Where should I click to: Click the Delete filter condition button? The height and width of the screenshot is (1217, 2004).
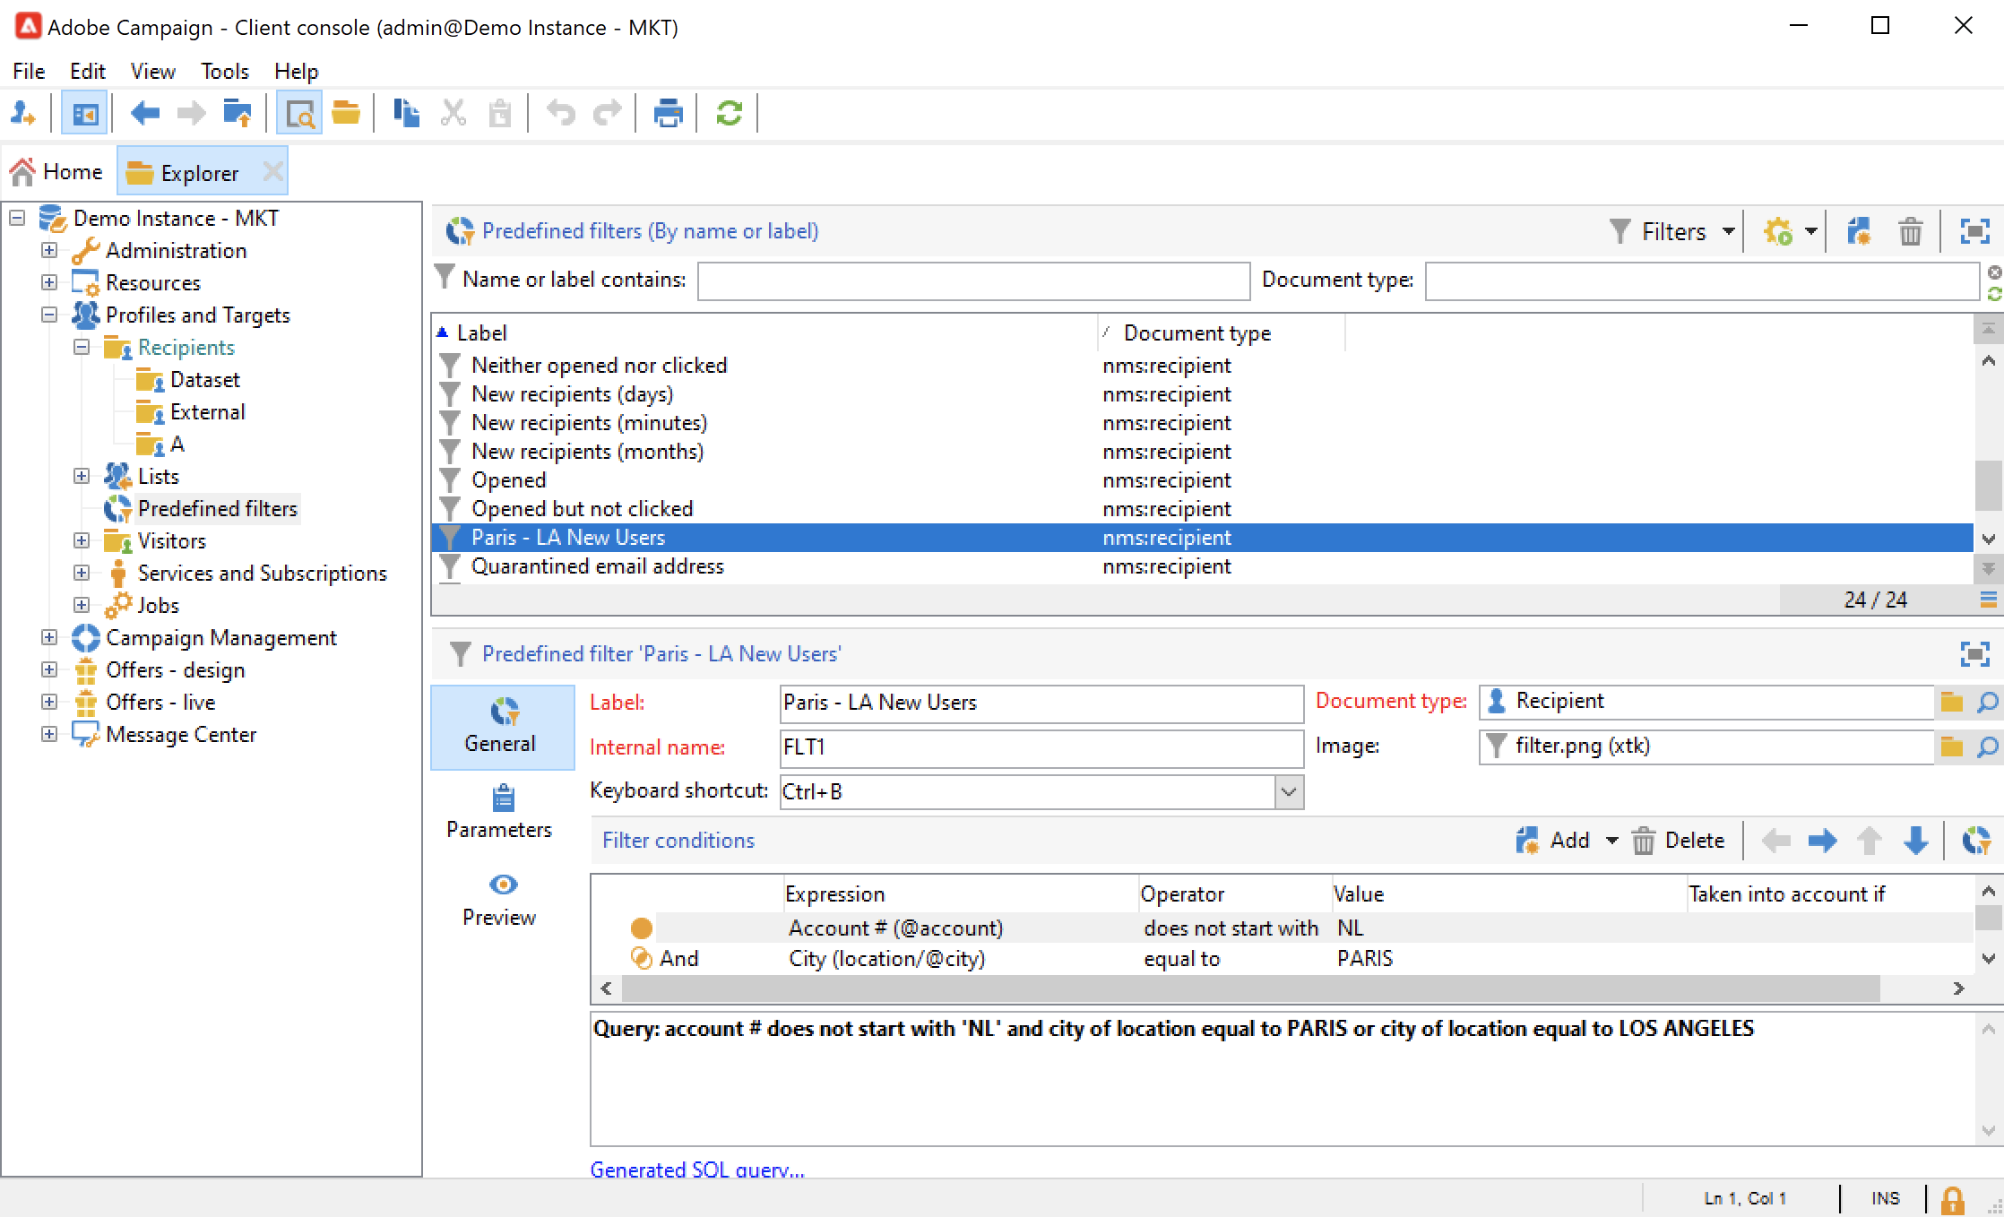pos(1679,841)
